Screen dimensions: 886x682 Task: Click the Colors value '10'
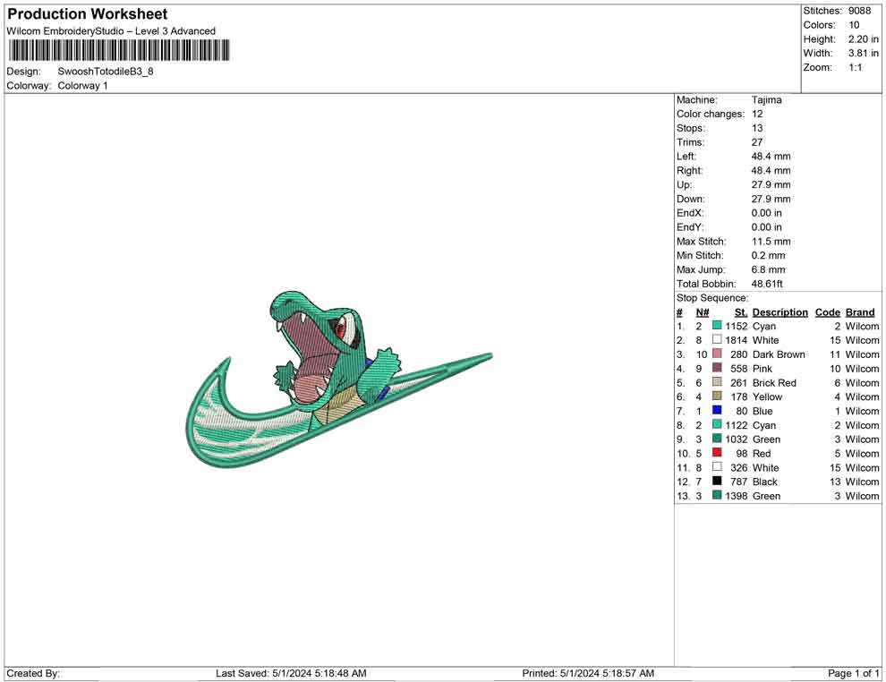point(854,25)
